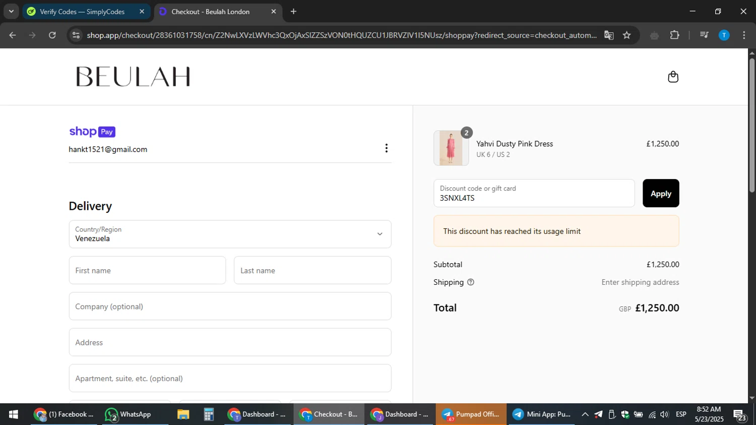Open the tab search dropdown arrow
This screenshot has height=425, width=756.
[x=11, y=12]
